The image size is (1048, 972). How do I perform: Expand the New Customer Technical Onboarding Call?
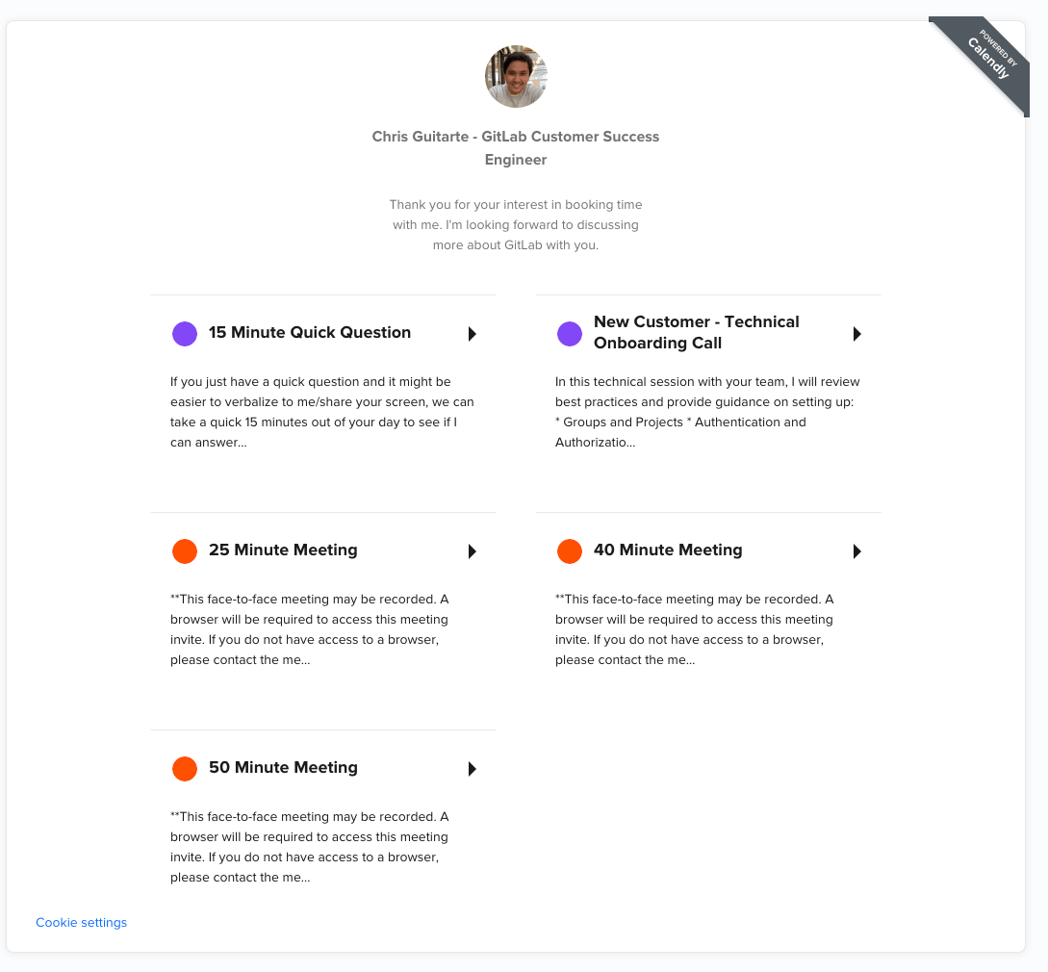pos(856,334)
